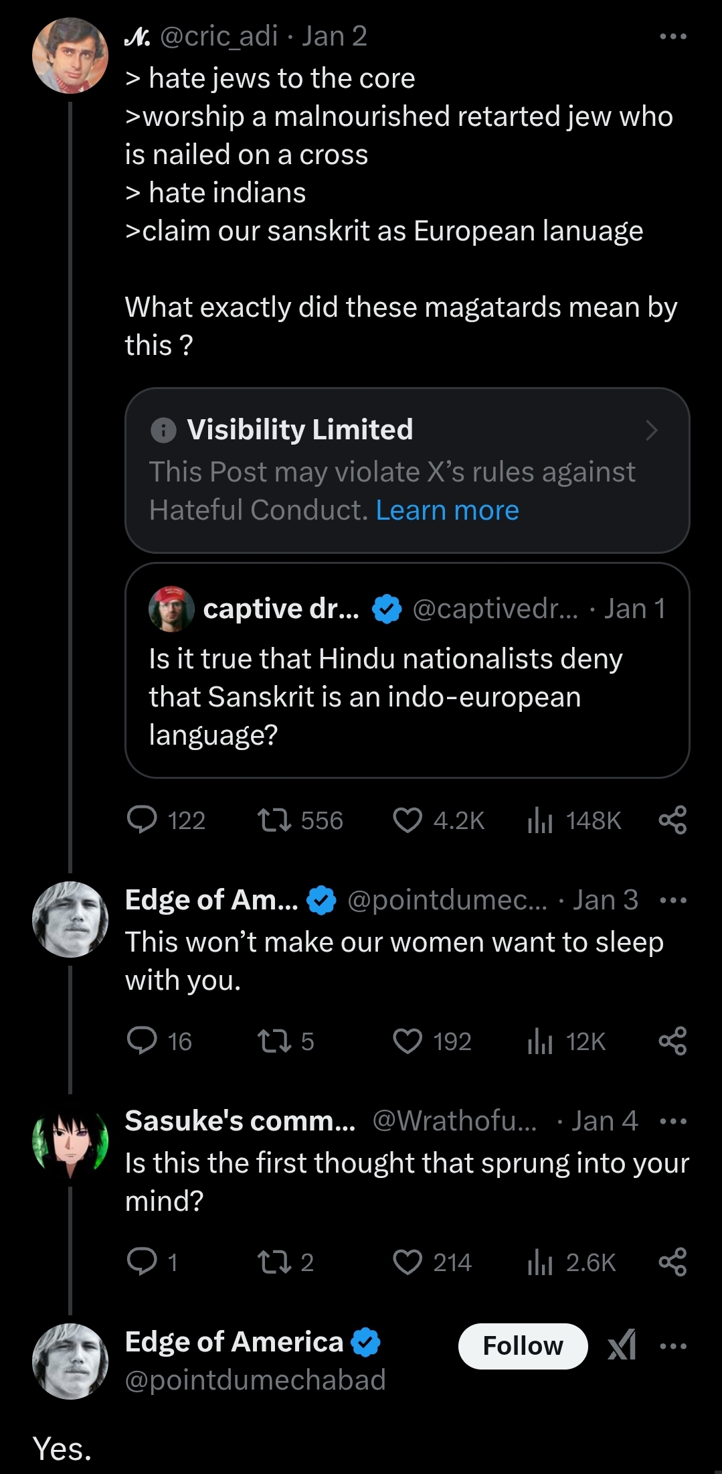Image resolution: width=722 pixels, height=1474 pixels.
Task: Open more options on Edge of America's reply
Action: (x=672, y=899)
